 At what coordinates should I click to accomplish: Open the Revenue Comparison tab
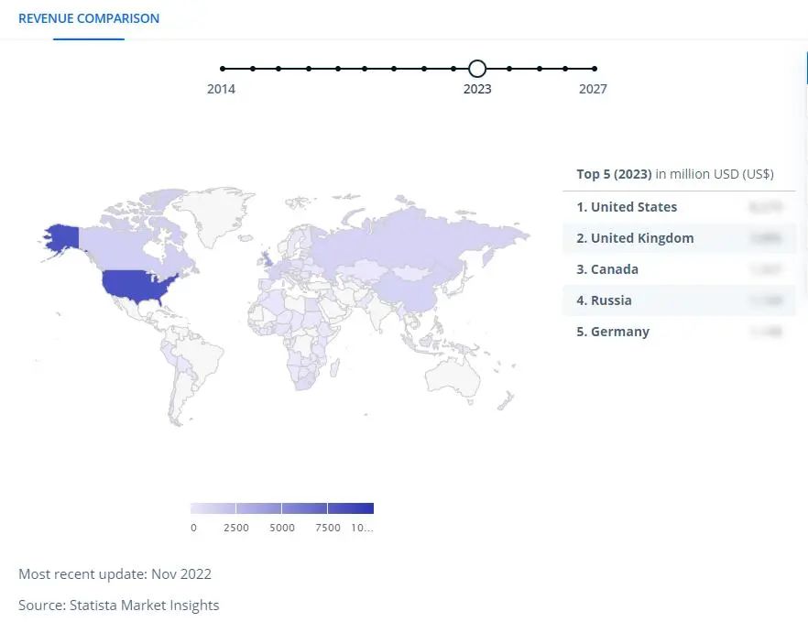(x=89, y=18)
